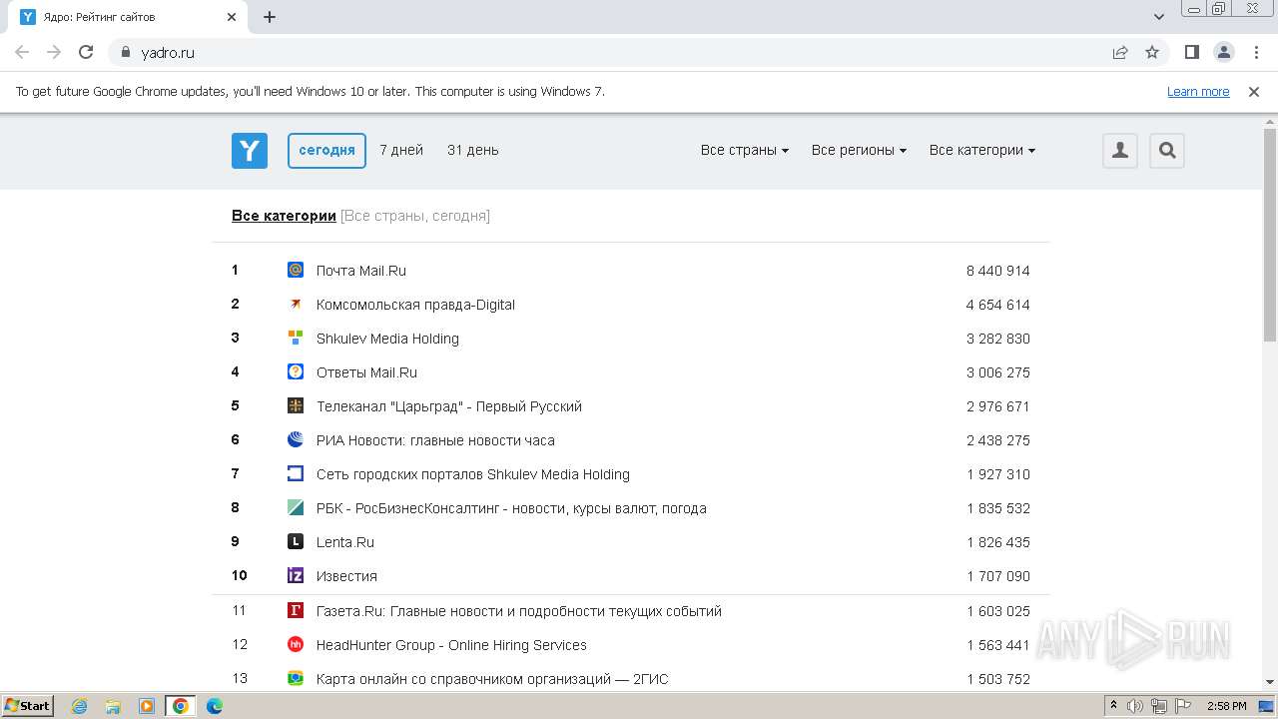Image resolution: width=1278 pixels, height=719 pixels.
Task: Share this page via address bar icon
Action: [1120, 52]
